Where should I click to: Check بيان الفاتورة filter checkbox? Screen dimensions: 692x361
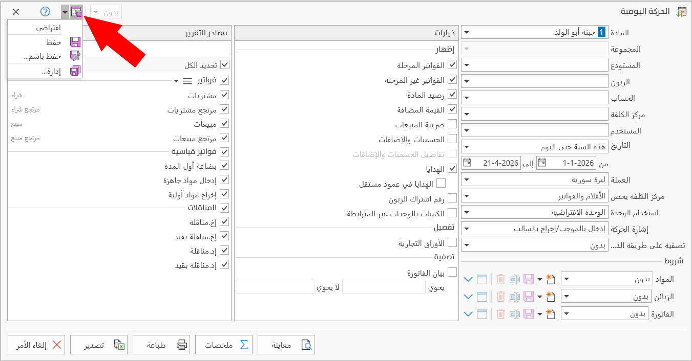(452, 272)
